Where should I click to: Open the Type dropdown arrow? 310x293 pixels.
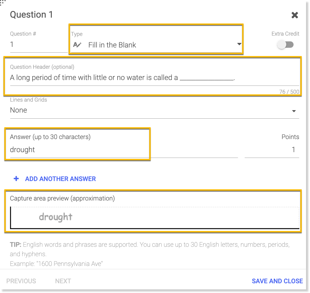click(x=239, y=44)
